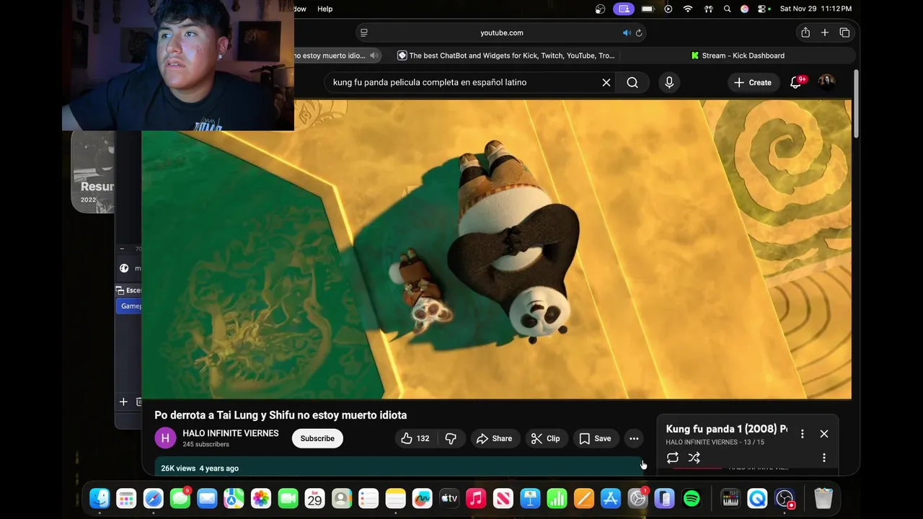
Task: Like the video with 132 likes
Action: click(x=415, y=438)
